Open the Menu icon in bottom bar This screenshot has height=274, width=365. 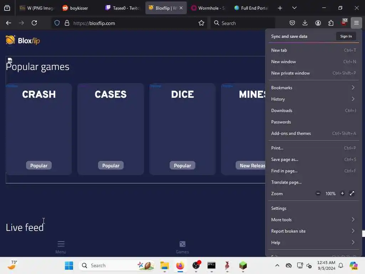click(x=61, y=247)
